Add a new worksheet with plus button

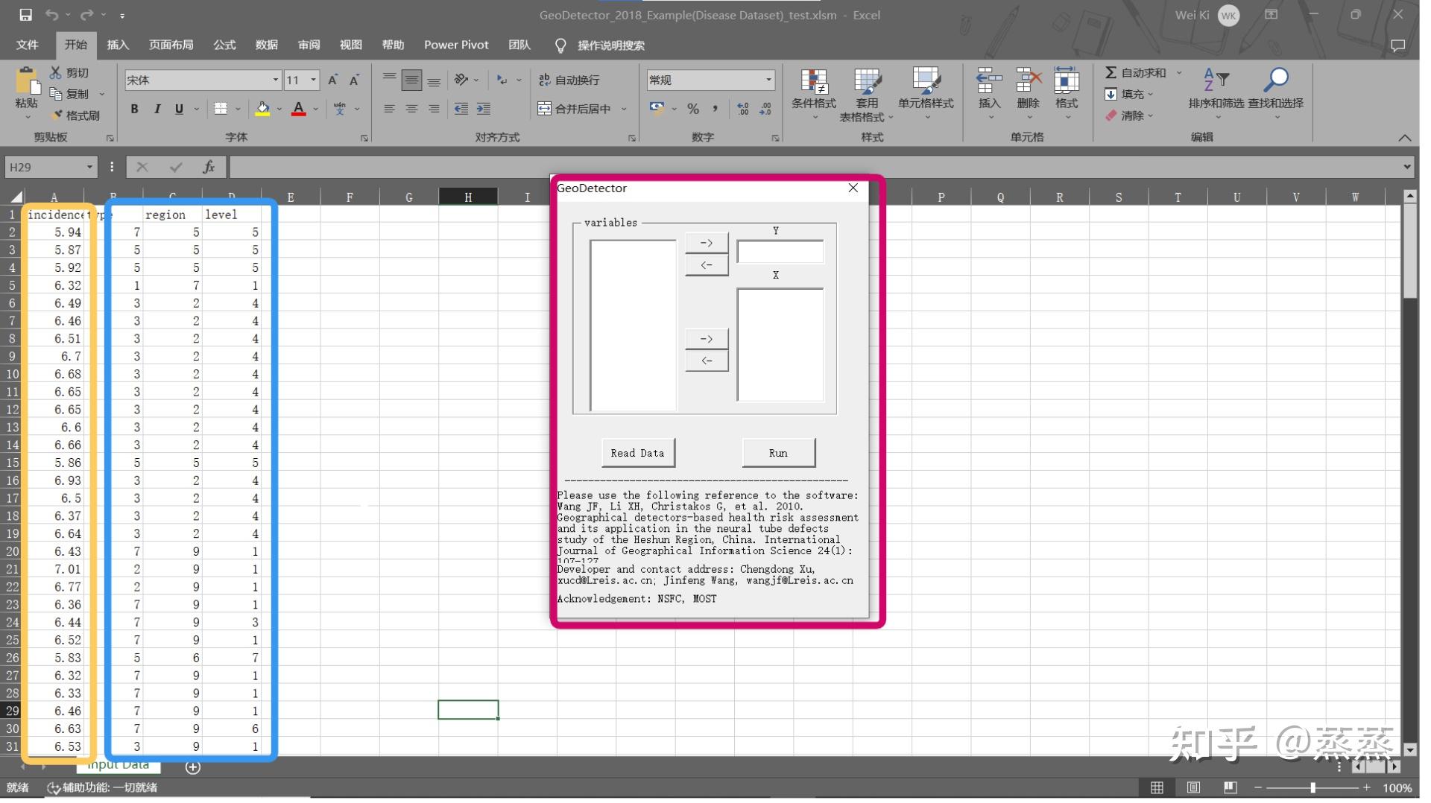[193, 767]
